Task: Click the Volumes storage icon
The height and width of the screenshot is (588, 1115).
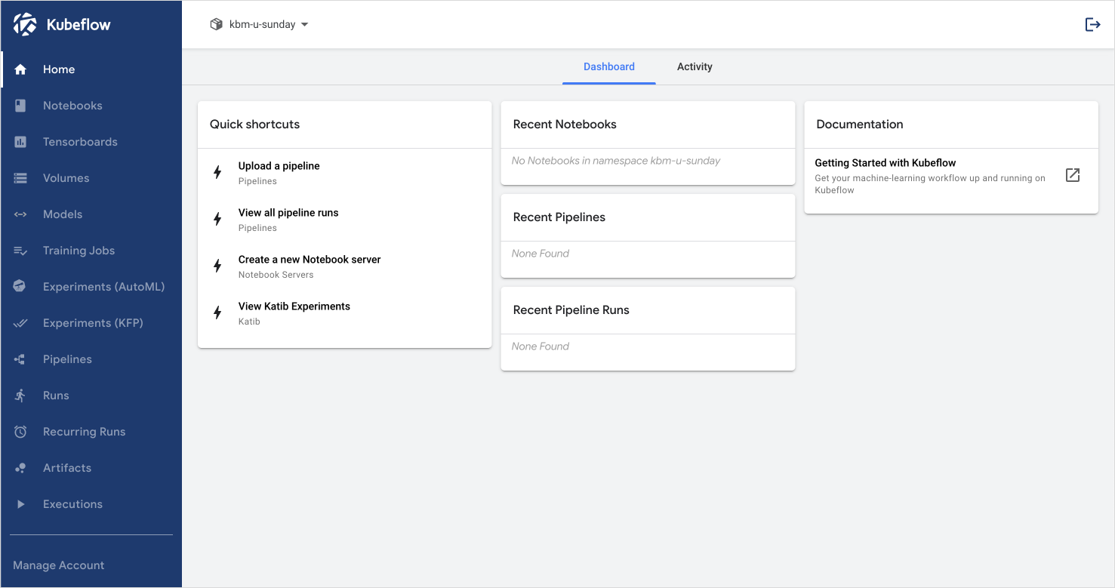Action: 20,178
